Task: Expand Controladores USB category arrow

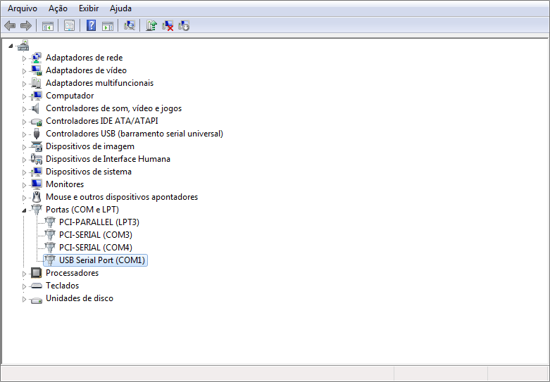Action: click(24, 134)
